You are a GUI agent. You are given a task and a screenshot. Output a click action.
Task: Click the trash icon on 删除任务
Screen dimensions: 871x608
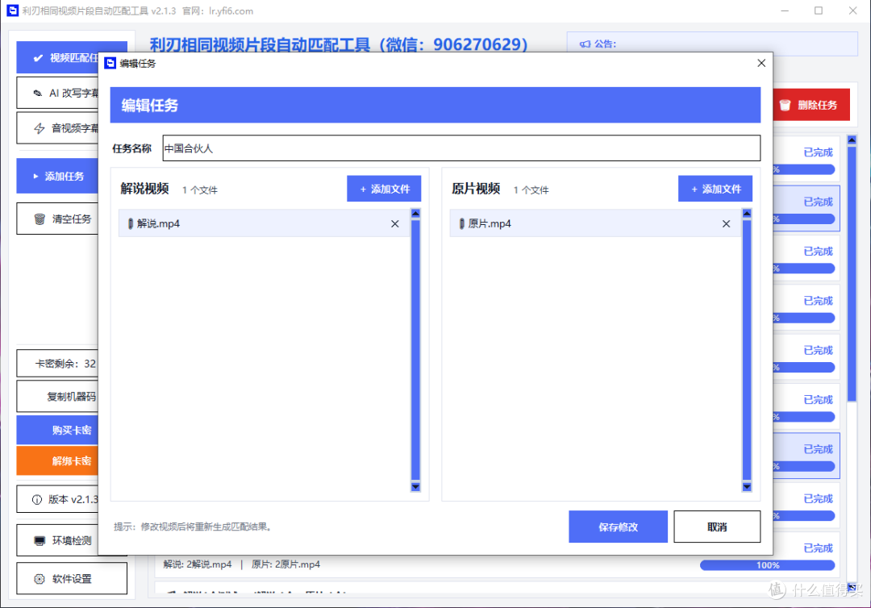[x=785, y=105]
